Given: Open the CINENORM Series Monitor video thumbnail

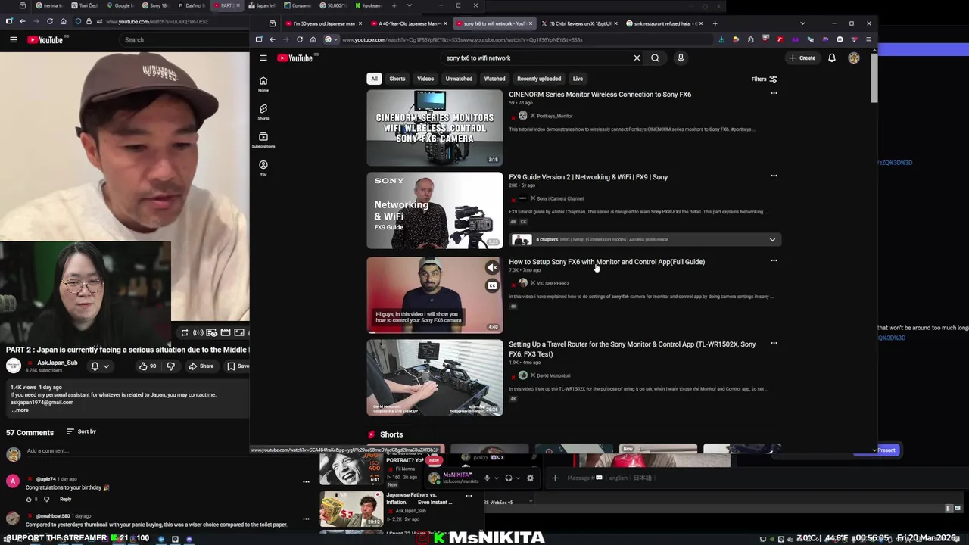Looking at the screenshot, I should click(435, 128).
